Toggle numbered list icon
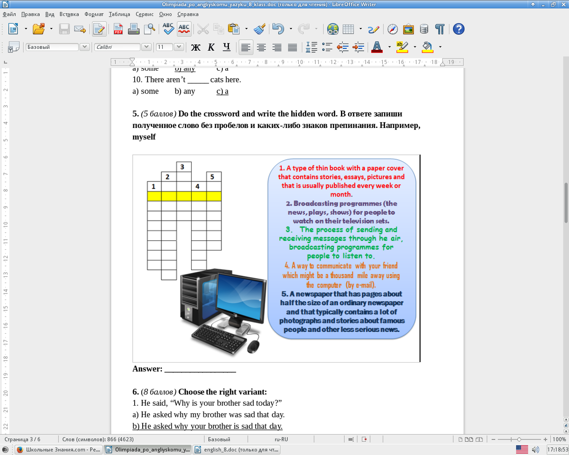This screenshot has width=569, height=455. point(312,47)
